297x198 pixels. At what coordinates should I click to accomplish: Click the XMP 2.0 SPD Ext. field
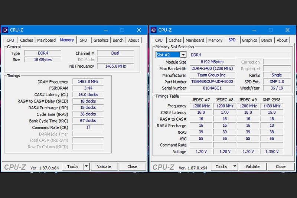(x=277, y=82)
